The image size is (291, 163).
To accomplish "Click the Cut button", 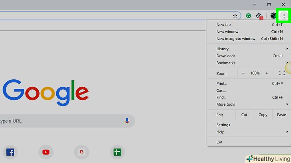I will (244, 115).
